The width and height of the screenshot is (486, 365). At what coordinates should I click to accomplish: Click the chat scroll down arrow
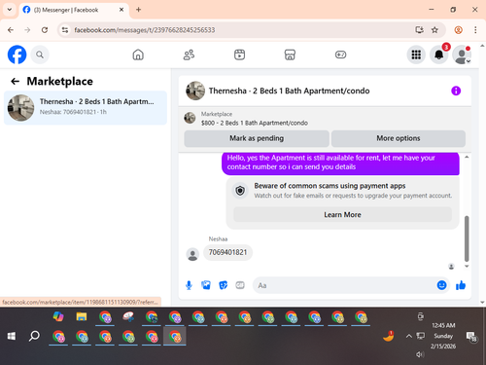pyautogui.click(x=467, y=267)
